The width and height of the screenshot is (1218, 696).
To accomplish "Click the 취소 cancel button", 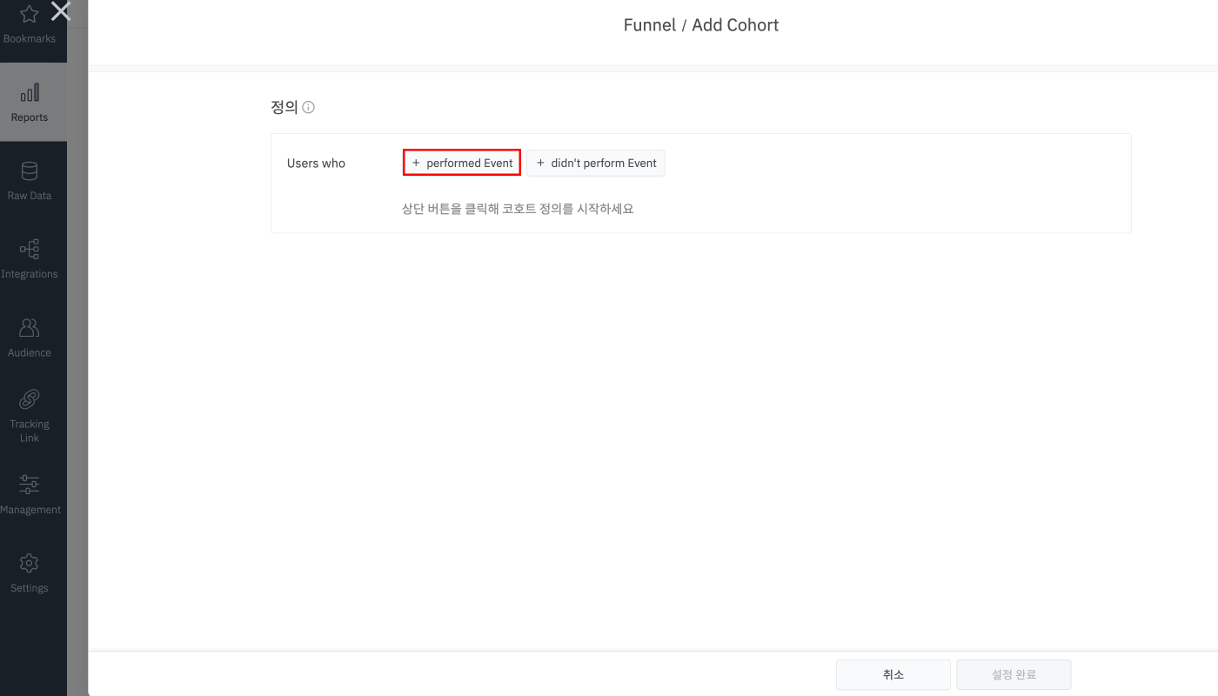I will [893, 674].
